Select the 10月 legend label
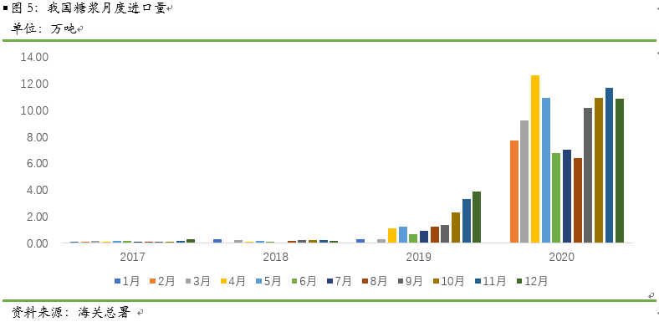Image resolution: width=659 pixels, height=322 pixels. pyautogui.click(x=452, y=281)
